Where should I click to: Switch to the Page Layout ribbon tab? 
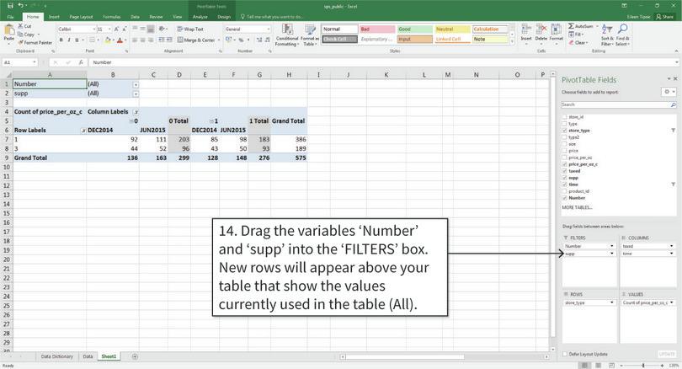click(82, 17)
